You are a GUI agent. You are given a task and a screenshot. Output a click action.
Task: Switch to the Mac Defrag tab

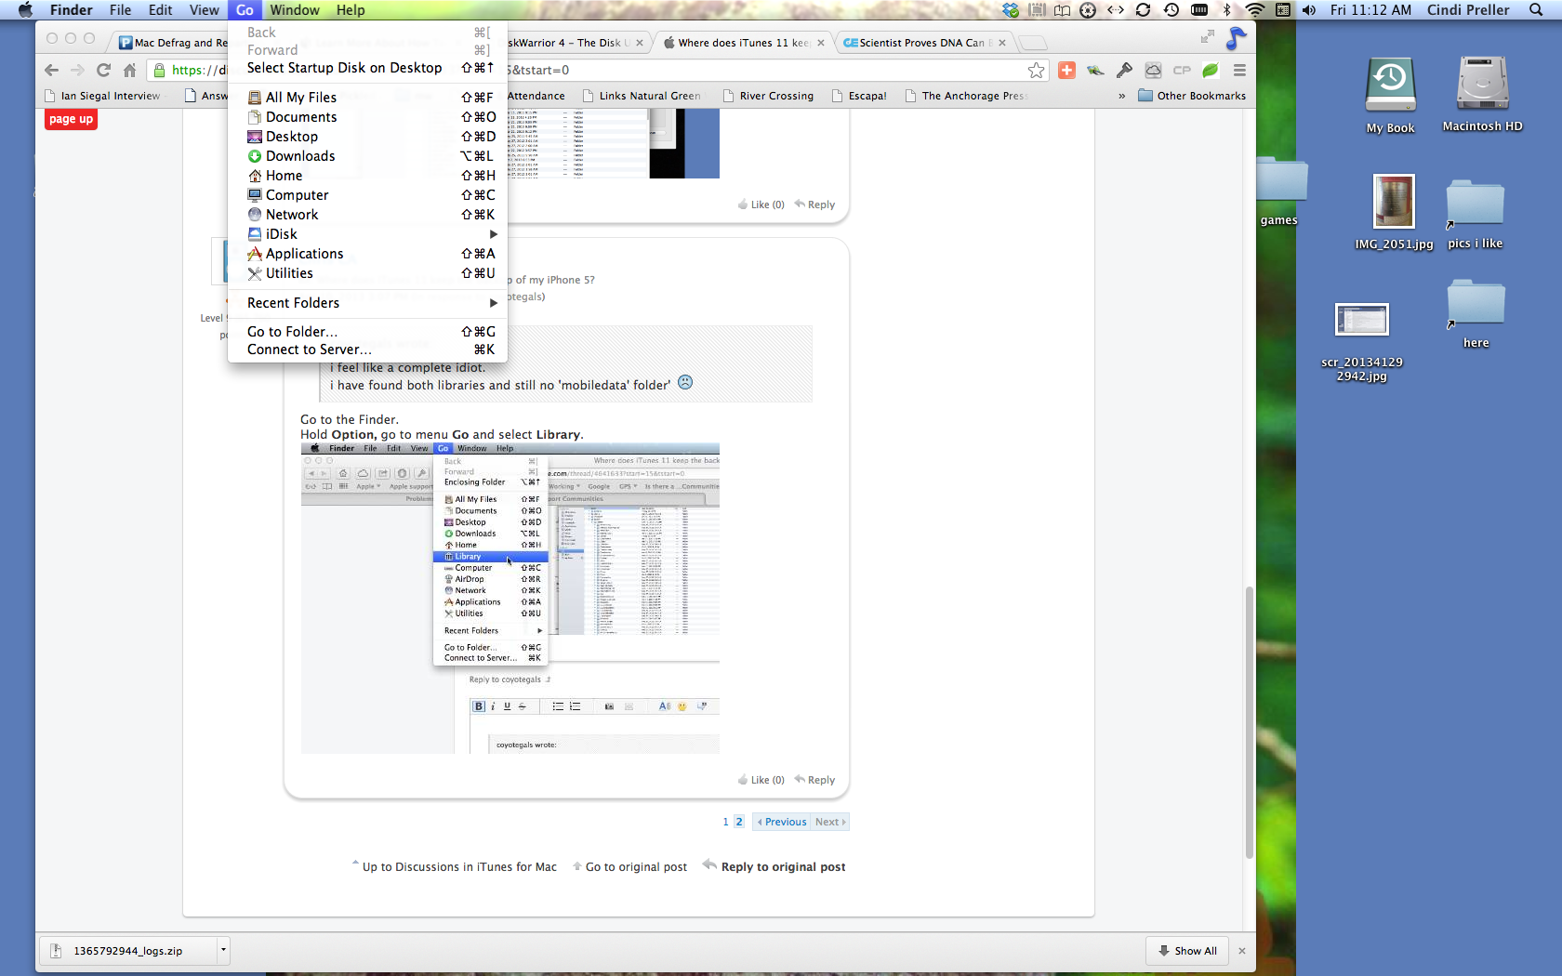coord(171,43)
